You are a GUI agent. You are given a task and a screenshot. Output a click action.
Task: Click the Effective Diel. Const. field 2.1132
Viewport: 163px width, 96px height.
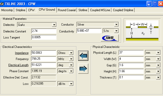pyautogui.click(x=44, y=77)
